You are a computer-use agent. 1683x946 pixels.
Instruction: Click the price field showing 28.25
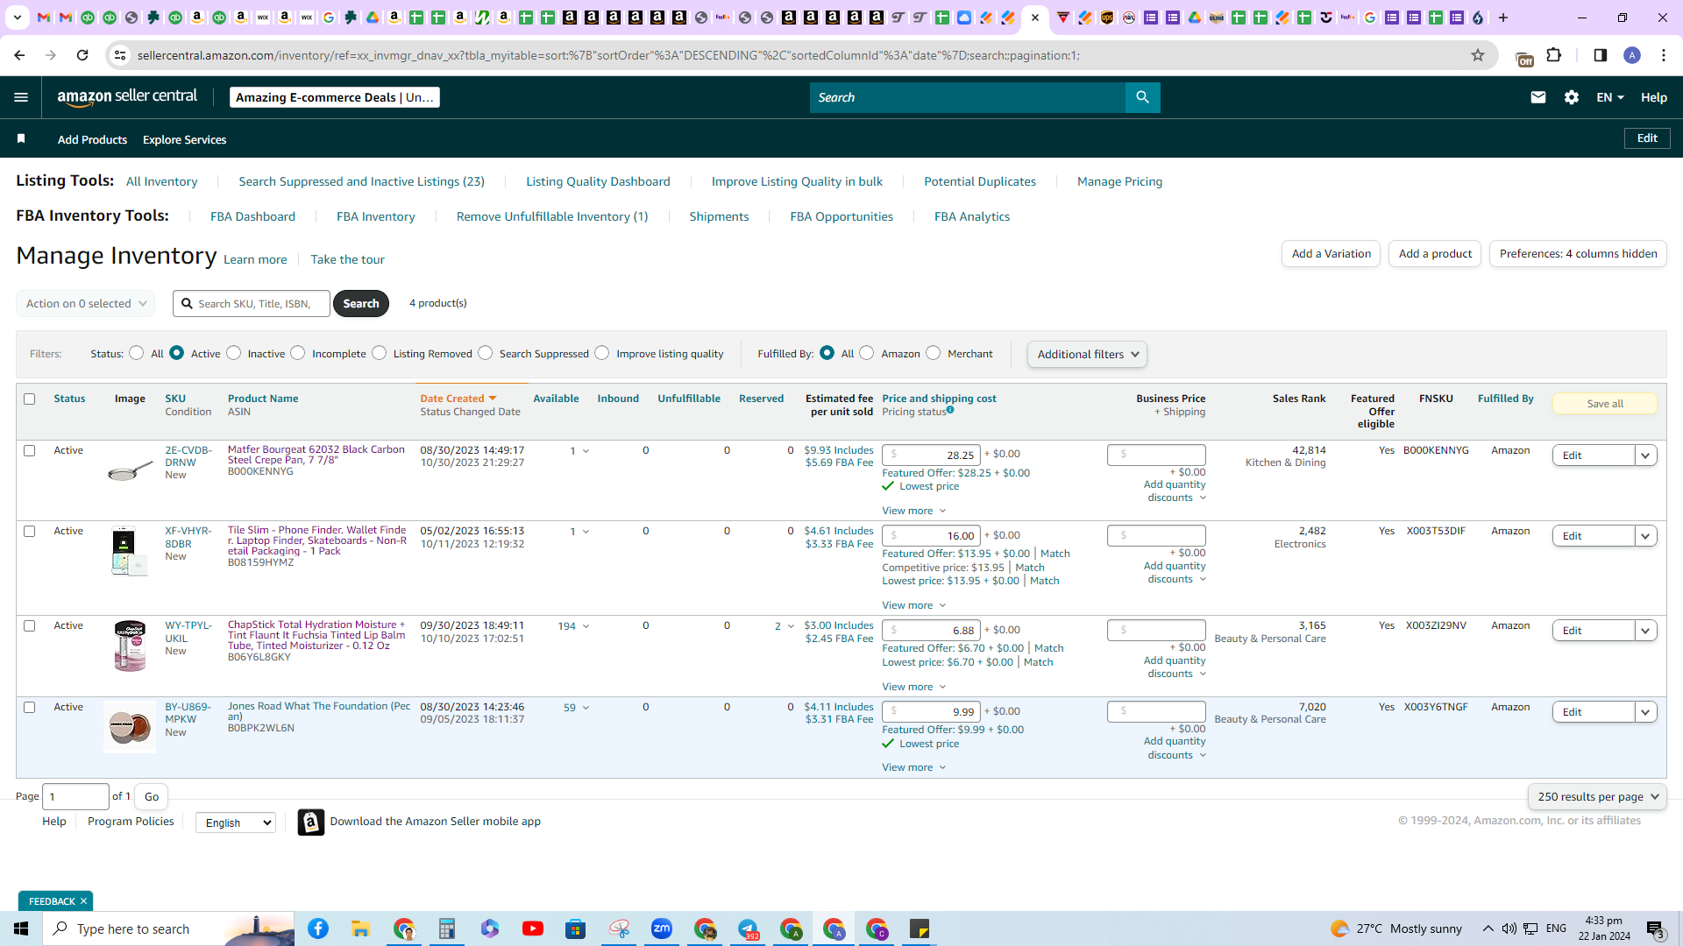931,455
